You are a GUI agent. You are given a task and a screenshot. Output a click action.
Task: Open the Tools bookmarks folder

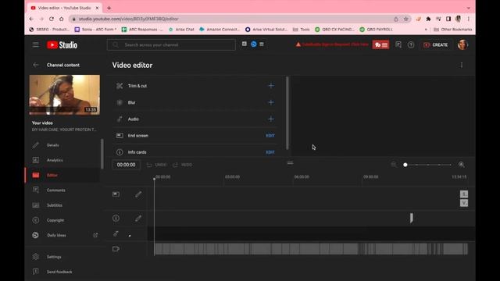pyautogui.click(x=301, y=30)
